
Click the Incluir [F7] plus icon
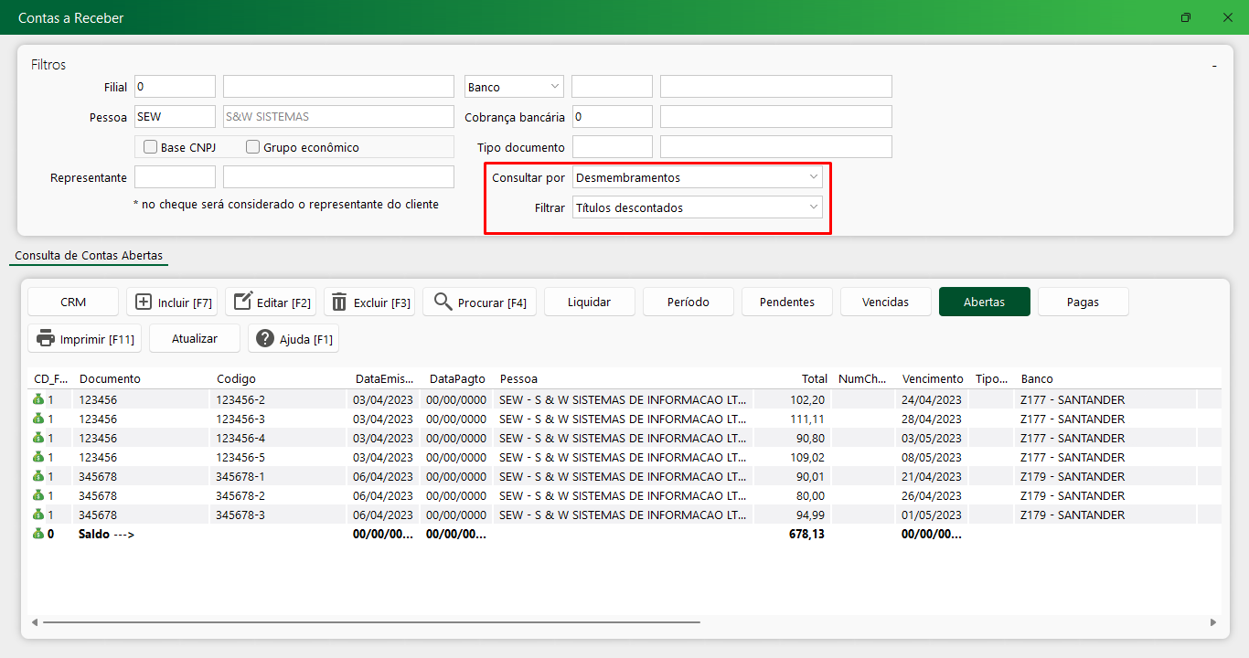144,302
